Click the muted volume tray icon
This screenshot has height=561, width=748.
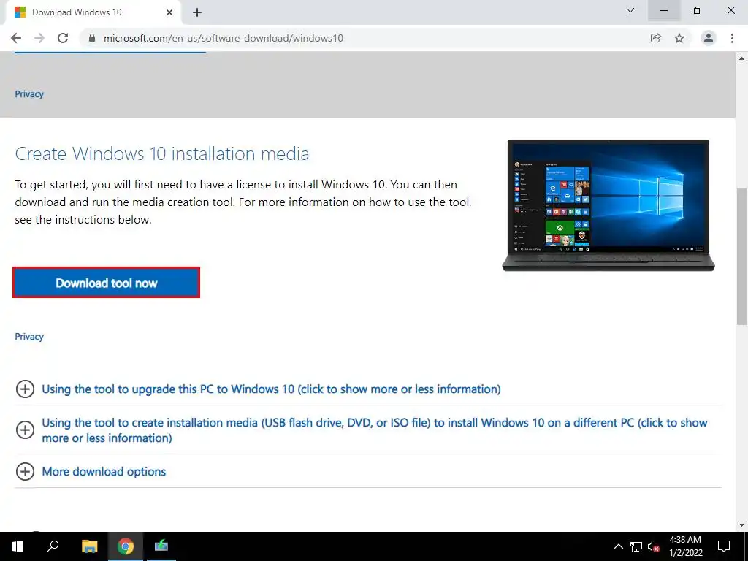pyautogui.click(x=654, y=546)
